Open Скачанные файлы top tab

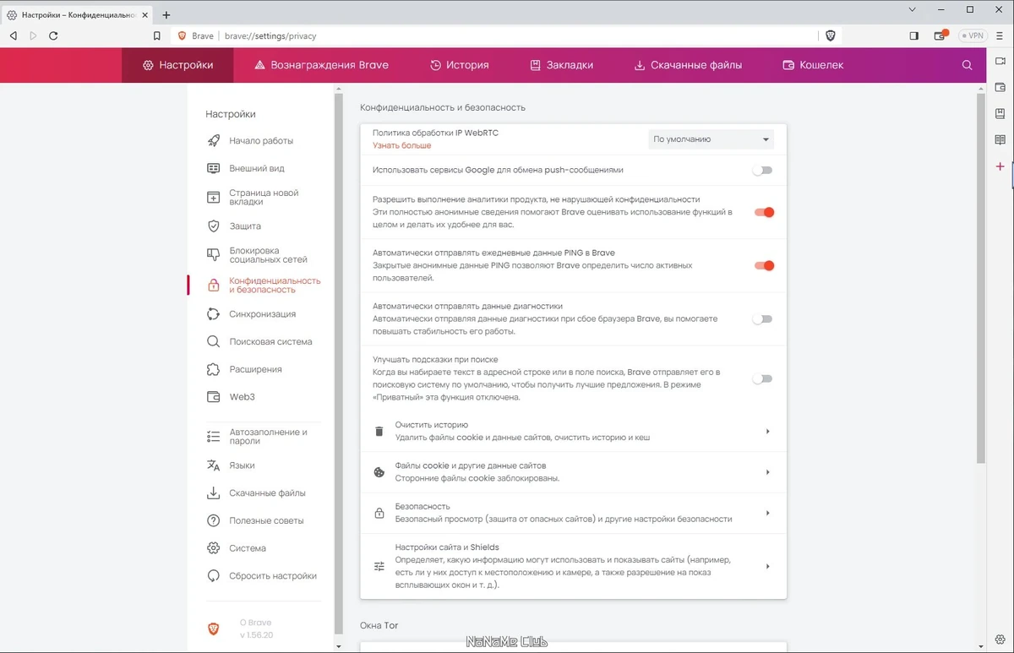pos(688,65)
